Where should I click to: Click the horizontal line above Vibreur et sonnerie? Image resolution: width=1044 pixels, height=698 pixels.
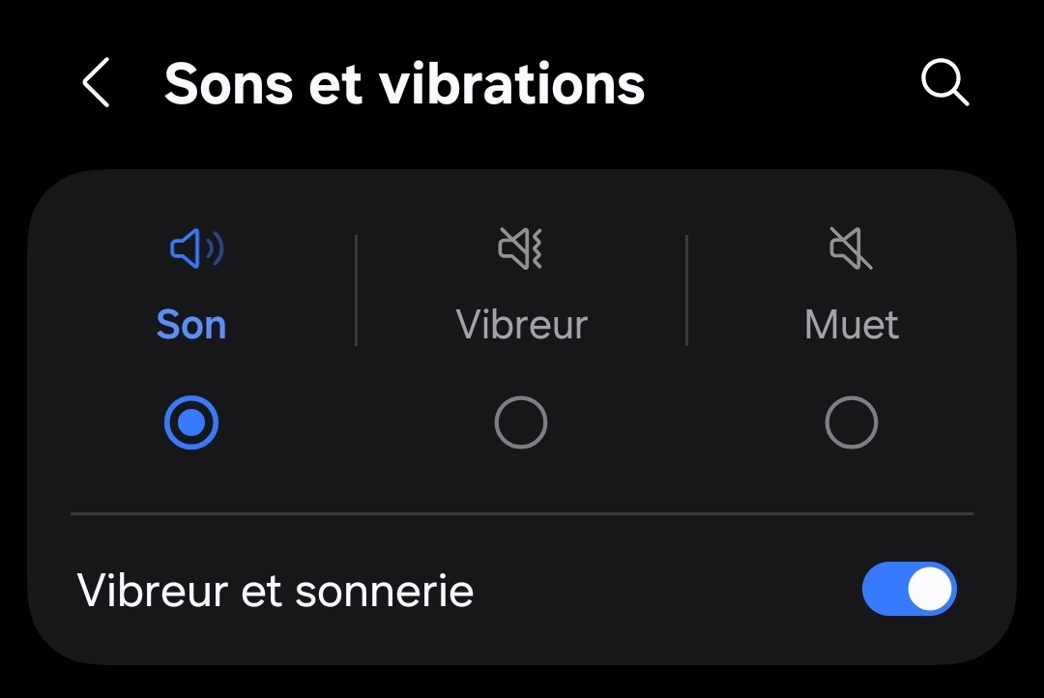[522, 513]
